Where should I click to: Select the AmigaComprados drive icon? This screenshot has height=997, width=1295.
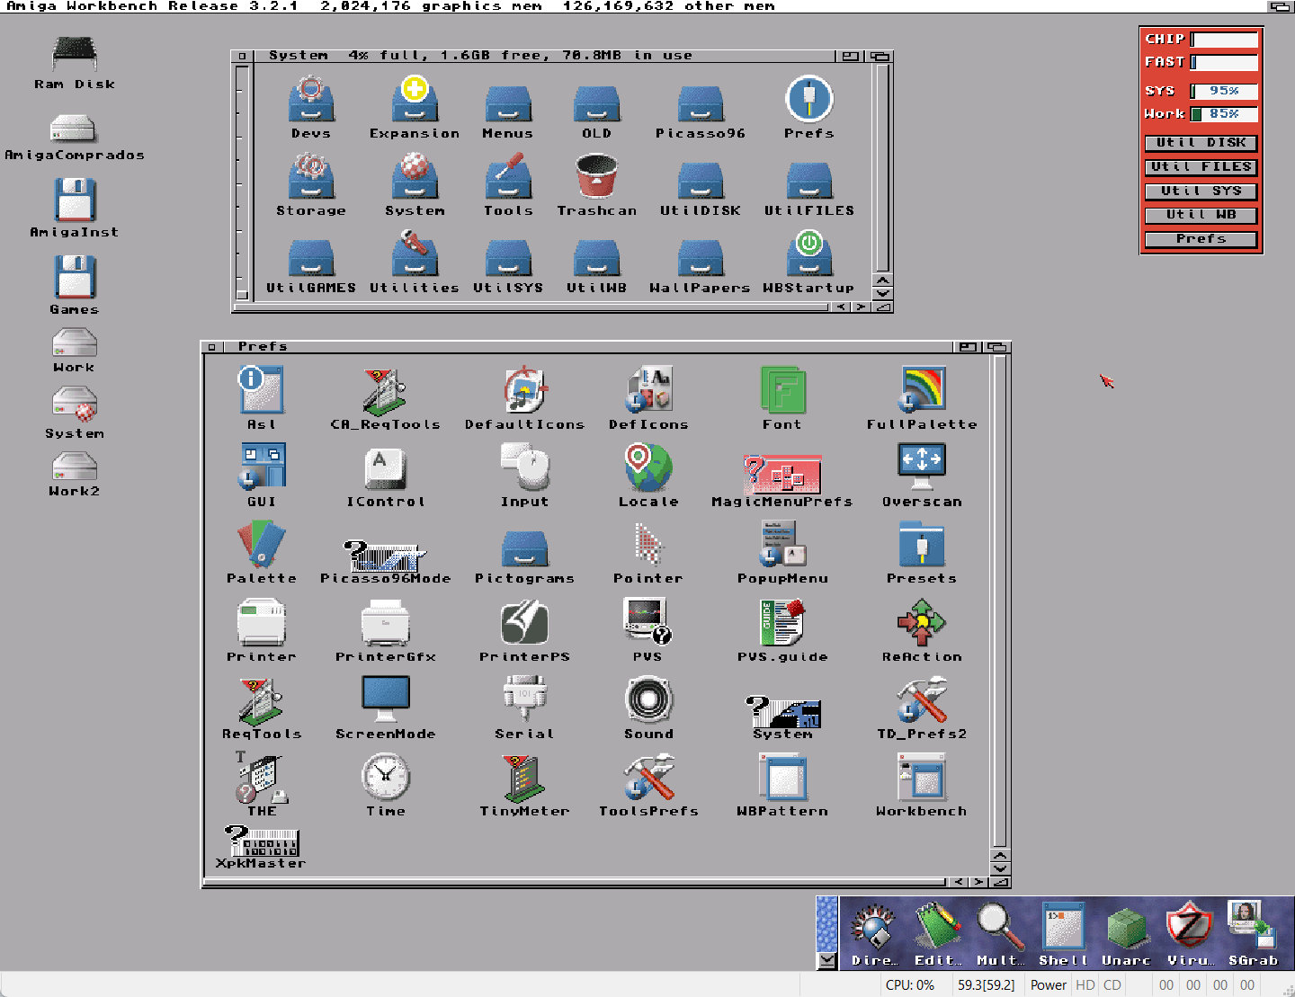coord(74,129)
